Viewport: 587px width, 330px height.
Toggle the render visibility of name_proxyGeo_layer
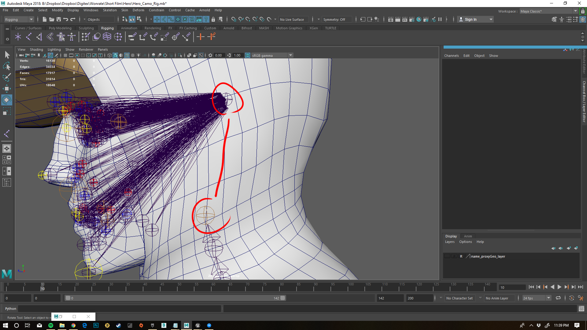click(x=461, y=256)
